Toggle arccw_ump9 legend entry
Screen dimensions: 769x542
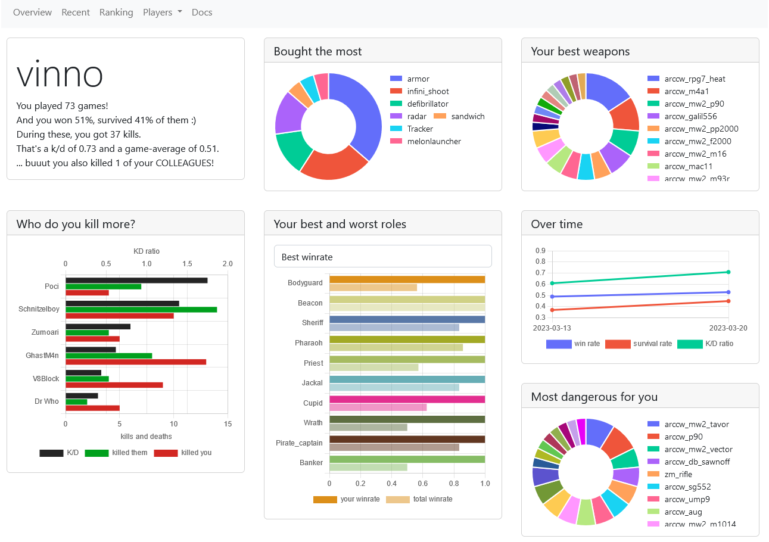point(678,500)
